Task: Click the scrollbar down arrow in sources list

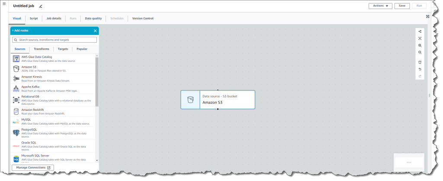Action: tap(97, 160)
